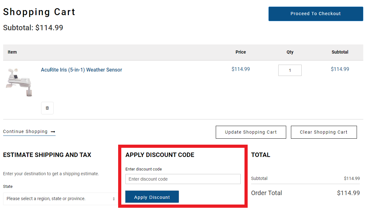Screen dimensions: 368x208
Task: Click Proceed To Checkout button
Action: [x=316, y=14]
